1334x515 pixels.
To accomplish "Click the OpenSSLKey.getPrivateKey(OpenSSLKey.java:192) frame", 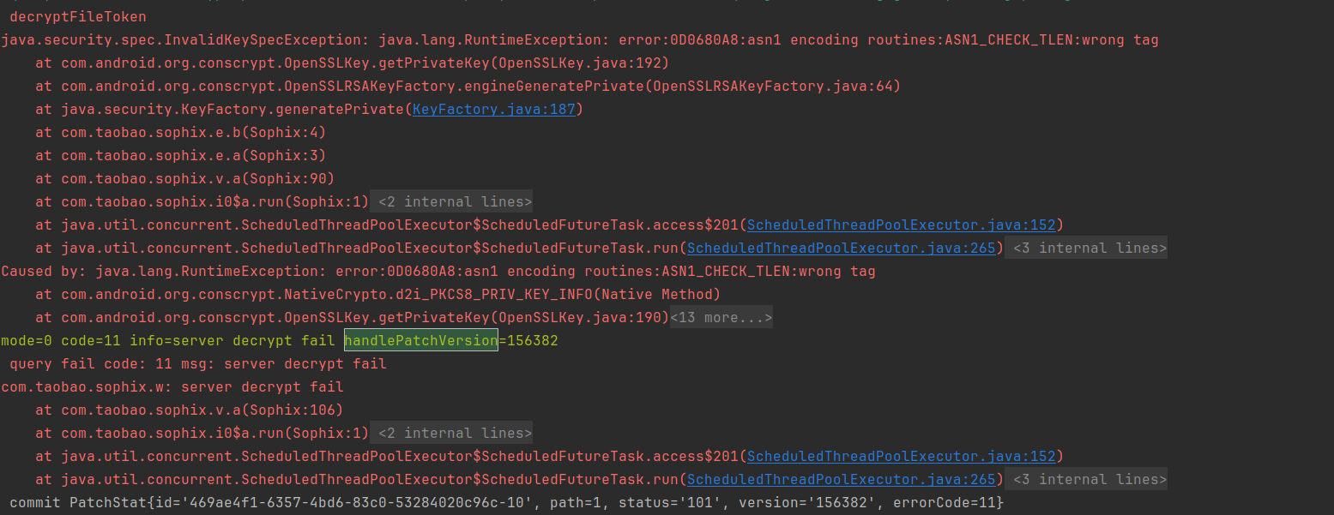I will (x=353, y=63).
